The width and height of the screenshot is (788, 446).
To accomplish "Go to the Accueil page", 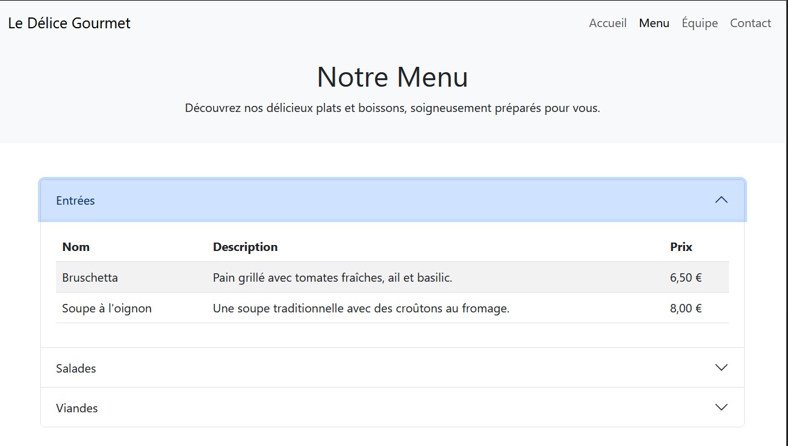I will point(607,23).
